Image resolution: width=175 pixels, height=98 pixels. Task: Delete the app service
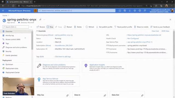pos(78,27)
